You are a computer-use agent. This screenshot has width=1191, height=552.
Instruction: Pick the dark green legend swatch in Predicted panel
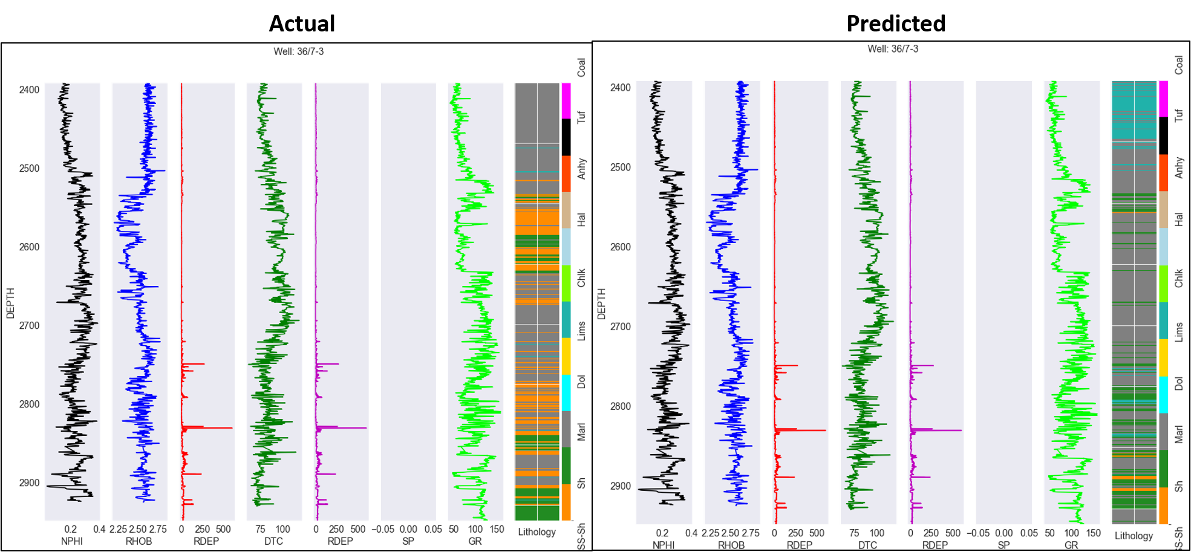click(1163, 469)
